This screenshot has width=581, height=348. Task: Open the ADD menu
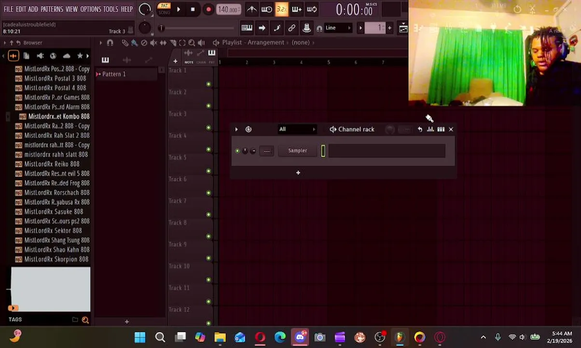coord(33,9)
